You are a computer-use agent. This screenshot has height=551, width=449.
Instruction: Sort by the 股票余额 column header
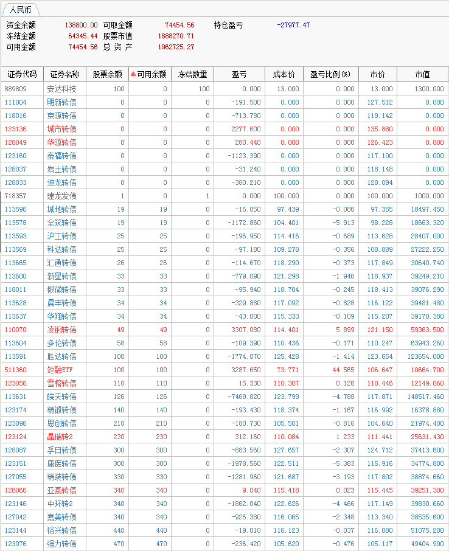(107, 74)
